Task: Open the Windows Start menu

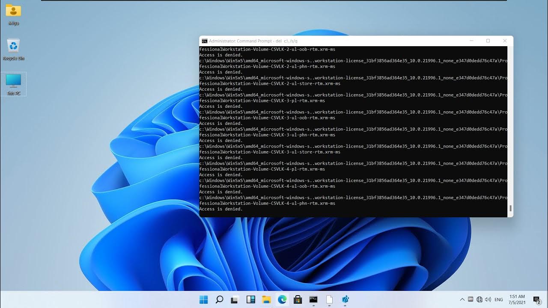Action: click(x=203, y=299)
